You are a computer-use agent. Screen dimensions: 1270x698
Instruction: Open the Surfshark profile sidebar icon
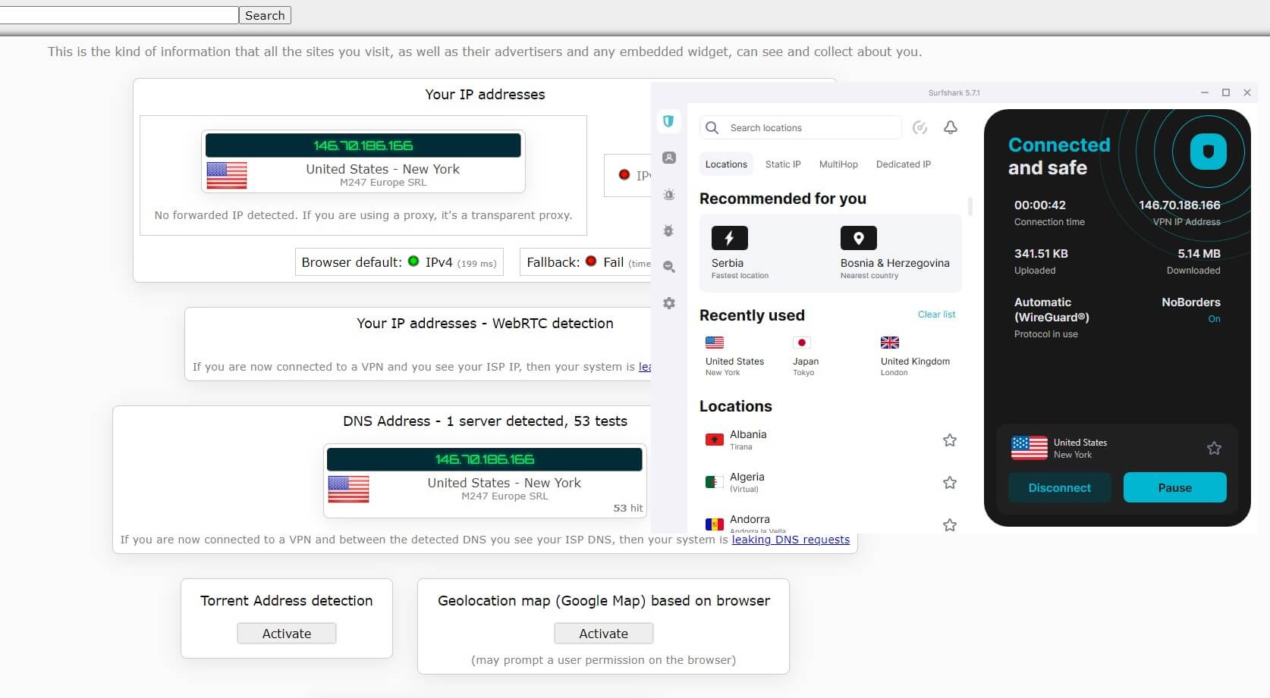(x=669, y=158)
